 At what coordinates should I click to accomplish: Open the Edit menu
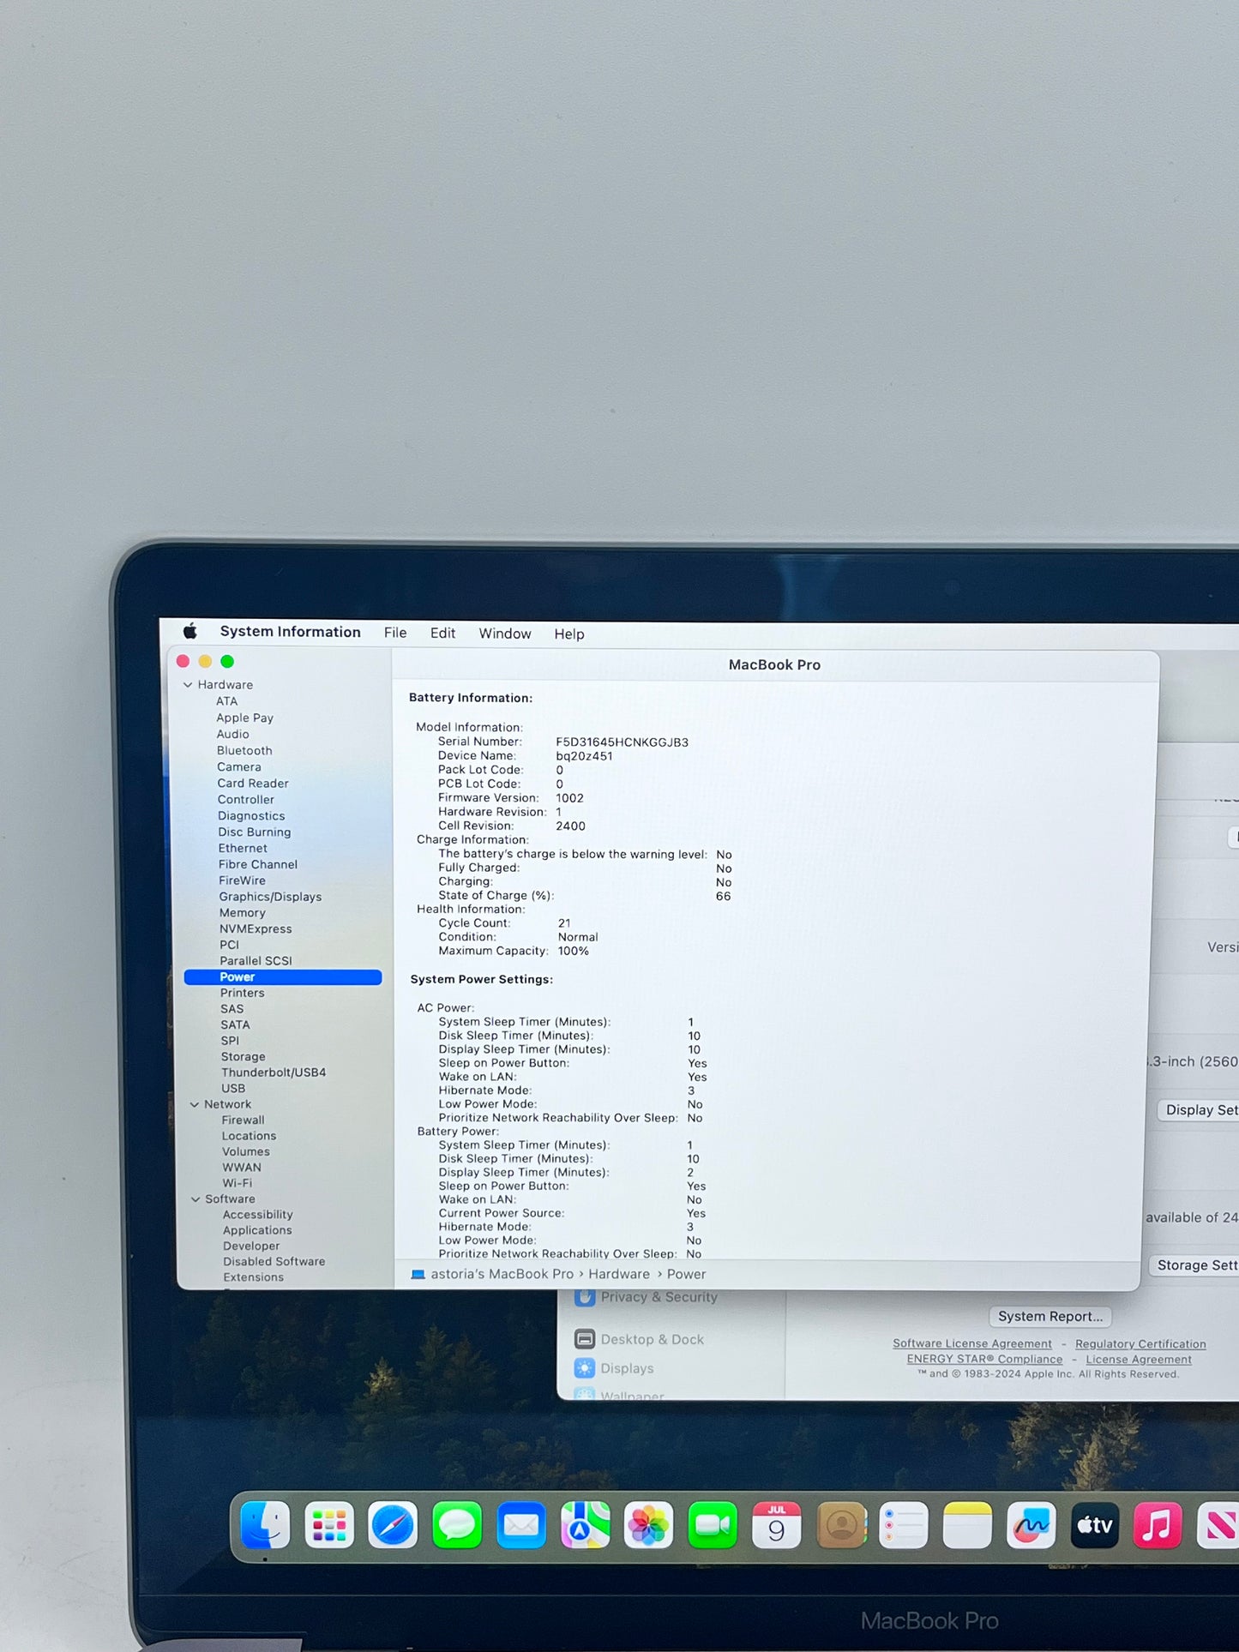(442, 634)
